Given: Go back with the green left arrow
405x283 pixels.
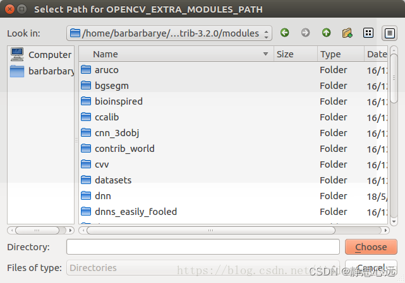Looking at the screenshot, I should [284, 33].
